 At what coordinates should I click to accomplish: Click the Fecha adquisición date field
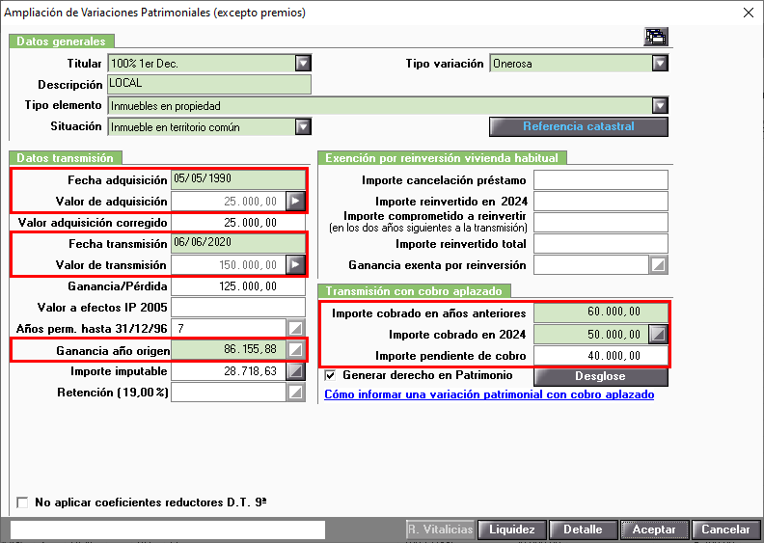coord(237,179)
